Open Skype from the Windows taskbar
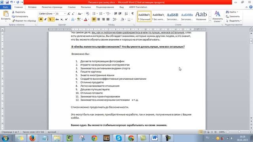The width and height of the screenshot is (253, 142). (119, 138)
